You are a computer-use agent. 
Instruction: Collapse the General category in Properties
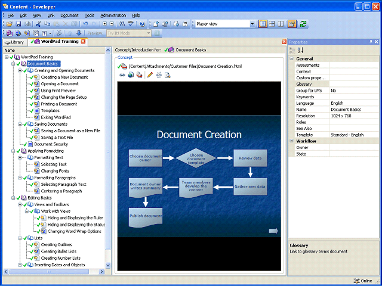tap(291, 59)
